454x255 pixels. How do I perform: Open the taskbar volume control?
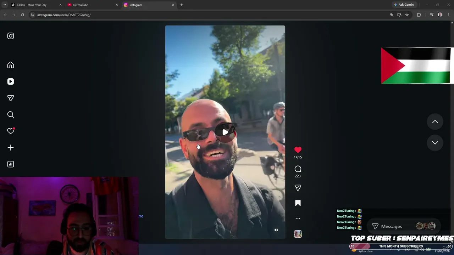point(422,249)
